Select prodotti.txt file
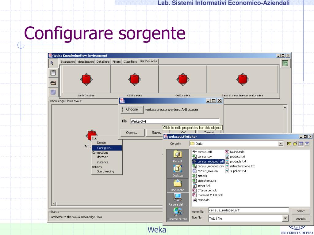The image size is (314, 235). pyautogui.click(x=235, y=157)
